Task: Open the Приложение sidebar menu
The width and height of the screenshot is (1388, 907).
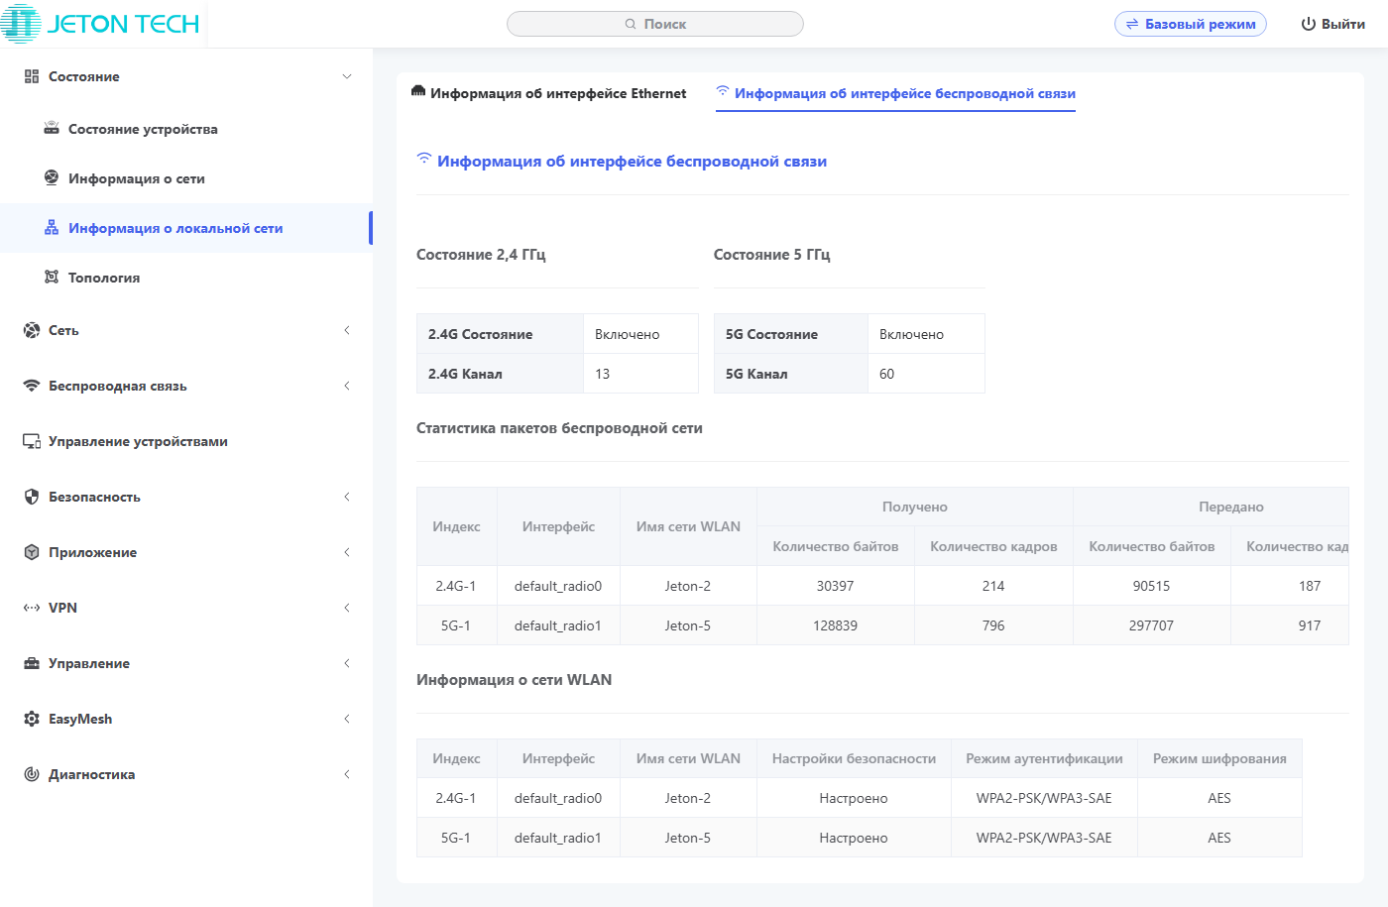Action: (92, 552)
